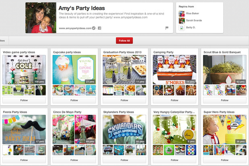
Task: Open the www.amyspartyideas.com link
Action: (x=75, y=28)
